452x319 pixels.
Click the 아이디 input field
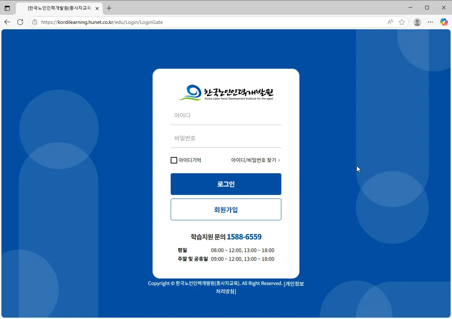pyautogui.click(x=226, y=115)
